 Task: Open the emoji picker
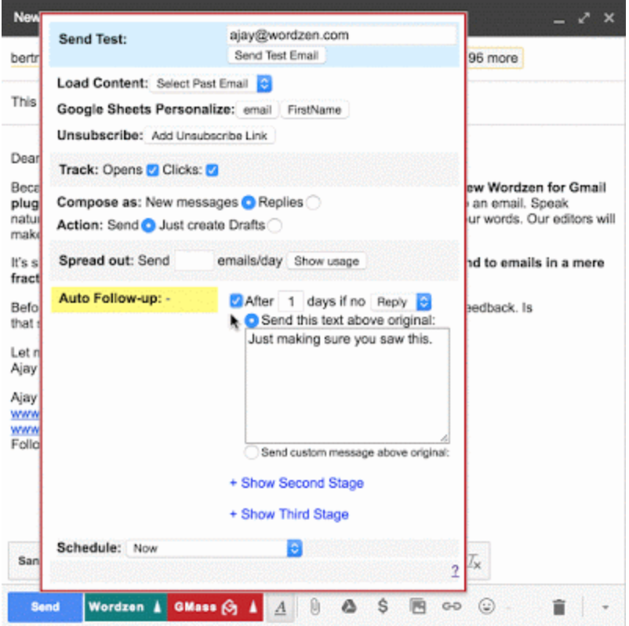pos(485,606)
